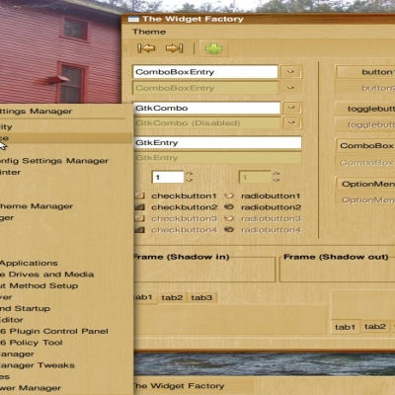Open the GtkCombo (Disabled) dropdown arrow
This screenshot has width=395, height=395.
tap(291, 122)
